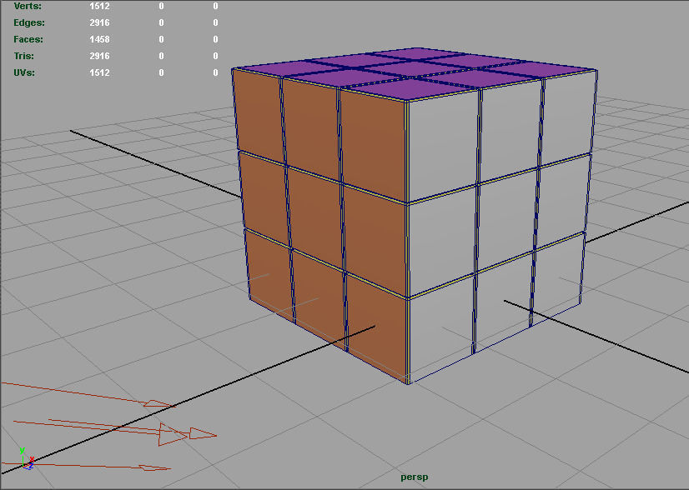
Task: Click the 1512 value in the UVs row
Action: point(99,72)
